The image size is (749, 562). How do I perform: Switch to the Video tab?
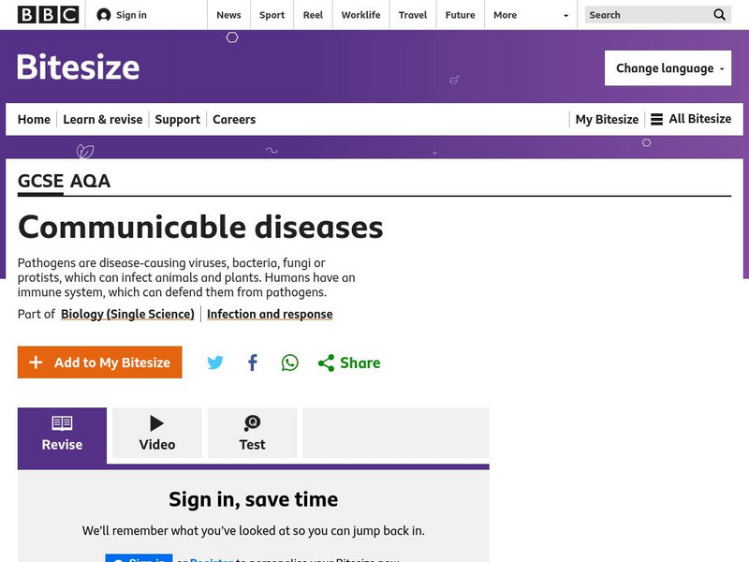tap(155, 431)
